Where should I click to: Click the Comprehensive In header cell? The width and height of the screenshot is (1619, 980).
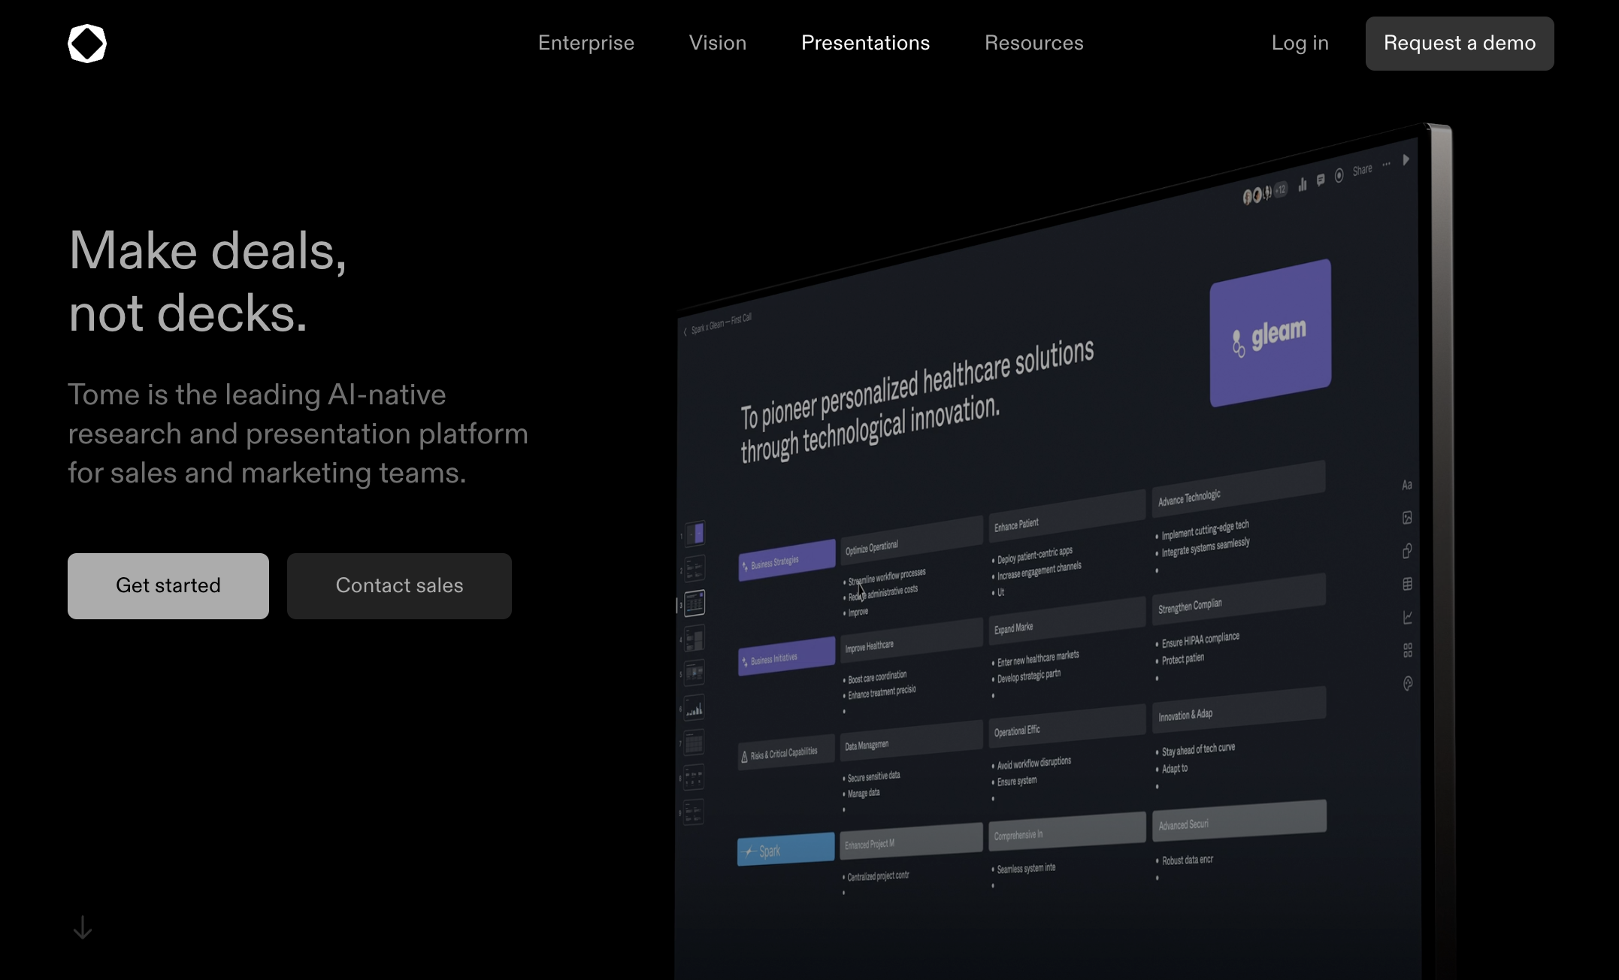(x=1067, y=830)
